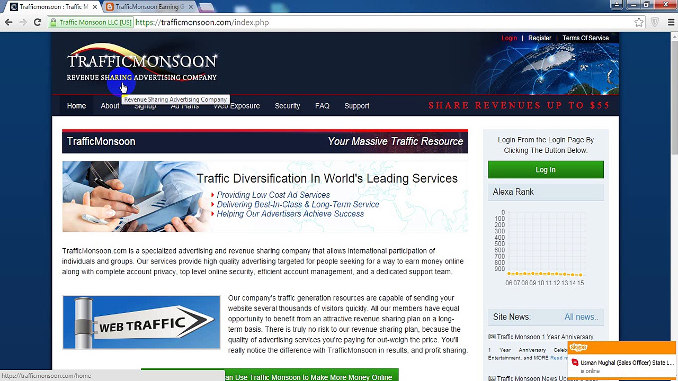Image resolution: width=678 pixels, height=381 pixels.
Task: Click the address bar URL
Action: tap(202, 22)
